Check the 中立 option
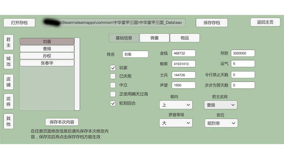Viewport: 284px width, 159px height. (x=113, y=85)
